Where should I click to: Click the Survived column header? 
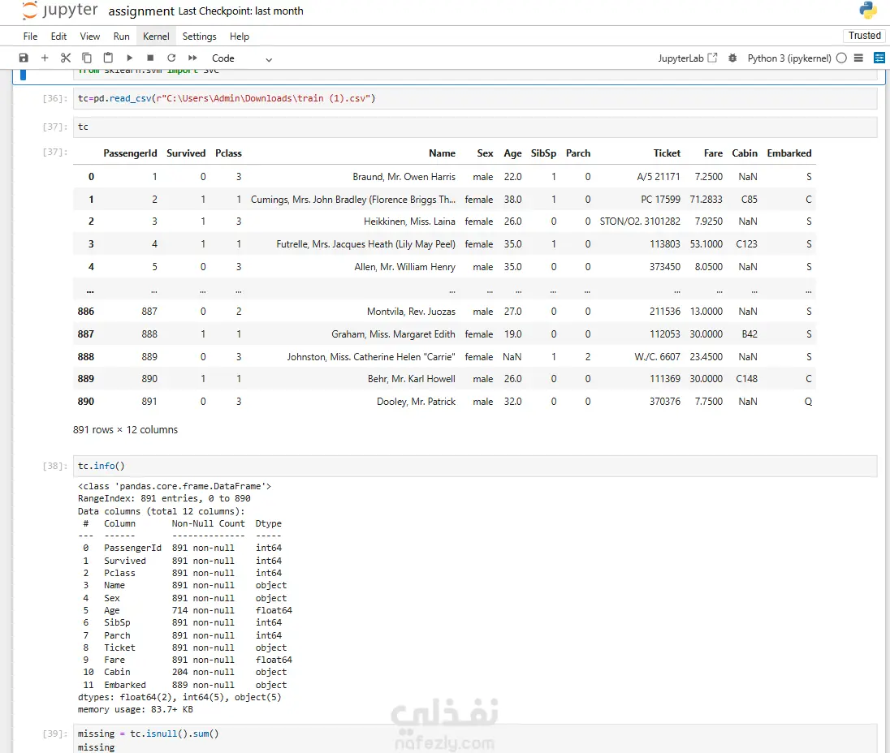pyautogui.click(x=186, y=153)
